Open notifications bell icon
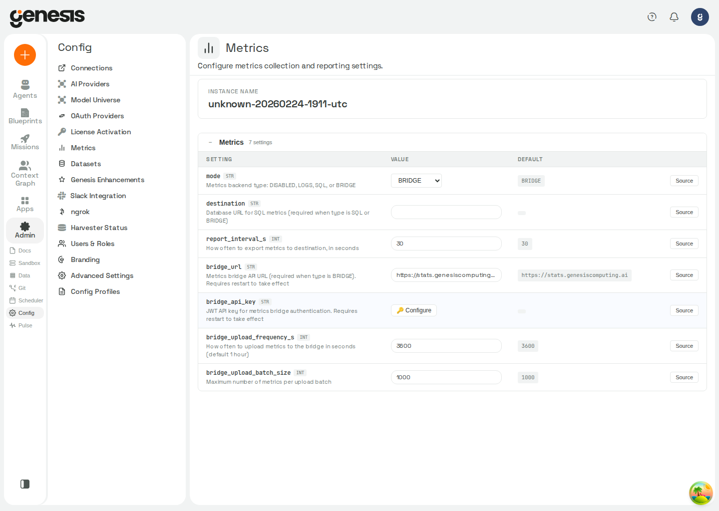The width and height of the screenshot is (719, 511). (674, 17)
